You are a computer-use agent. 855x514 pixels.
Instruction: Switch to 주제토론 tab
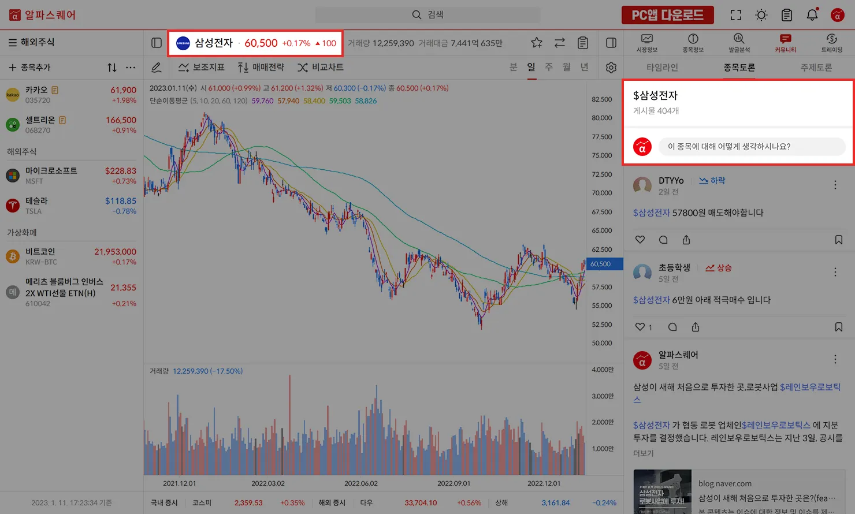(x=816, y=68)
